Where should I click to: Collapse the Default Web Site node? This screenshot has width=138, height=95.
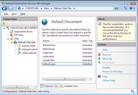pyautogui.click(x=12, y=42)
